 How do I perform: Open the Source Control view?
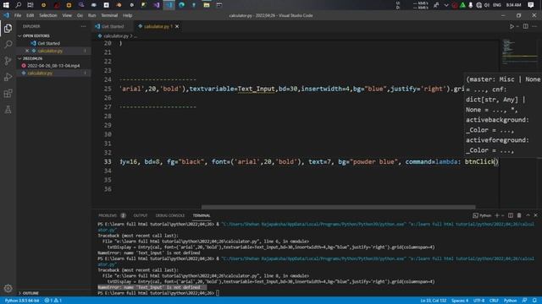8,61
